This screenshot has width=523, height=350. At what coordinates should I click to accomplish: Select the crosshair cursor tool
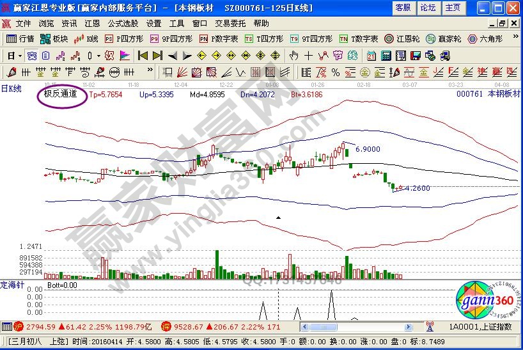click(x=309, y=56)
